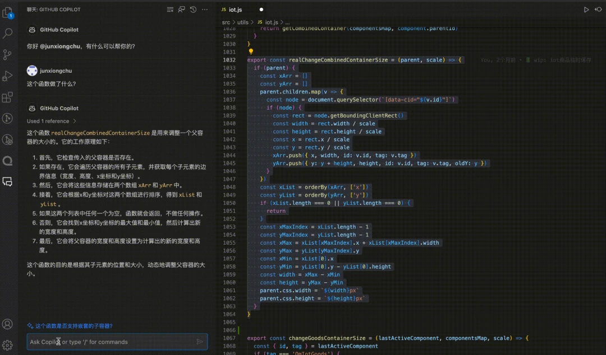
Task: Click 'const xMaxIndex' on line 1053
Action: [284, 227]
